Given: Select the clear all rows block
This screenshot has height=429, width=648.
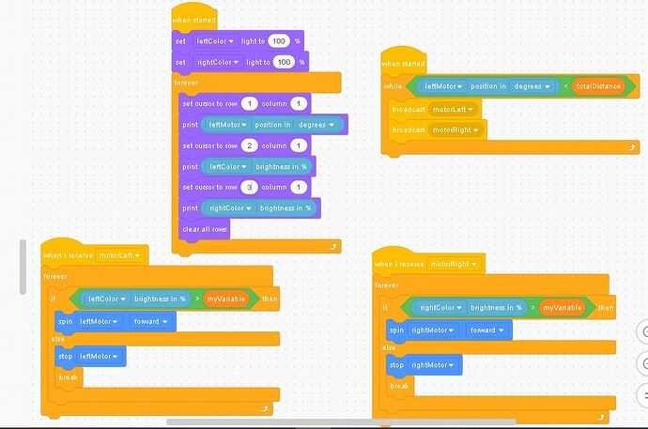Looking at the screenshot, I should (205, 229).
